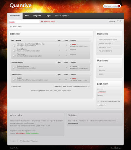Open Advanced search link beside search box
Screen dimensions: 131x150
click(49, 21)
